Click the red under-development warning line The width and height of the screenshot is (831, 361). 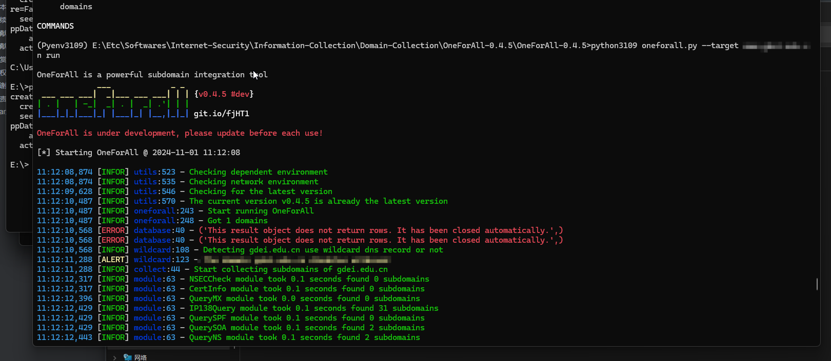tap(180, 133)
